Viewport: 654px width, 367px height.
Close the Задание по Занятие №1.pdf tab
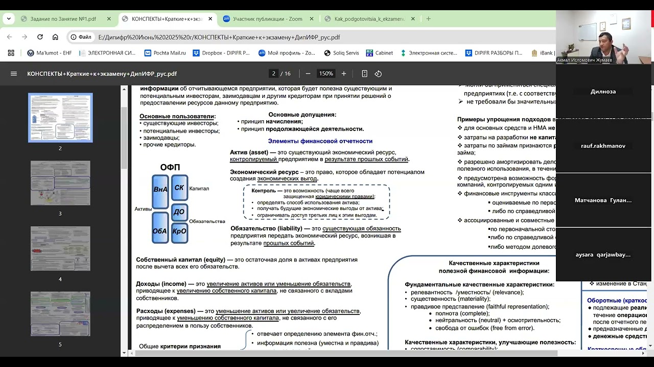point(109,19)
